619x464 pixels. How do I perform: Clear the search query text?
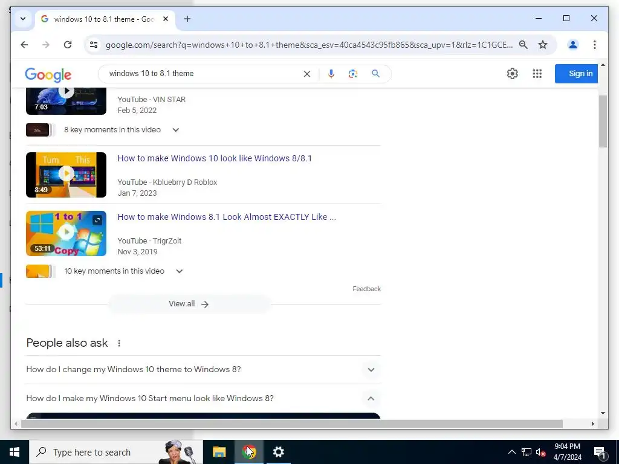click(x=306, y=74)
